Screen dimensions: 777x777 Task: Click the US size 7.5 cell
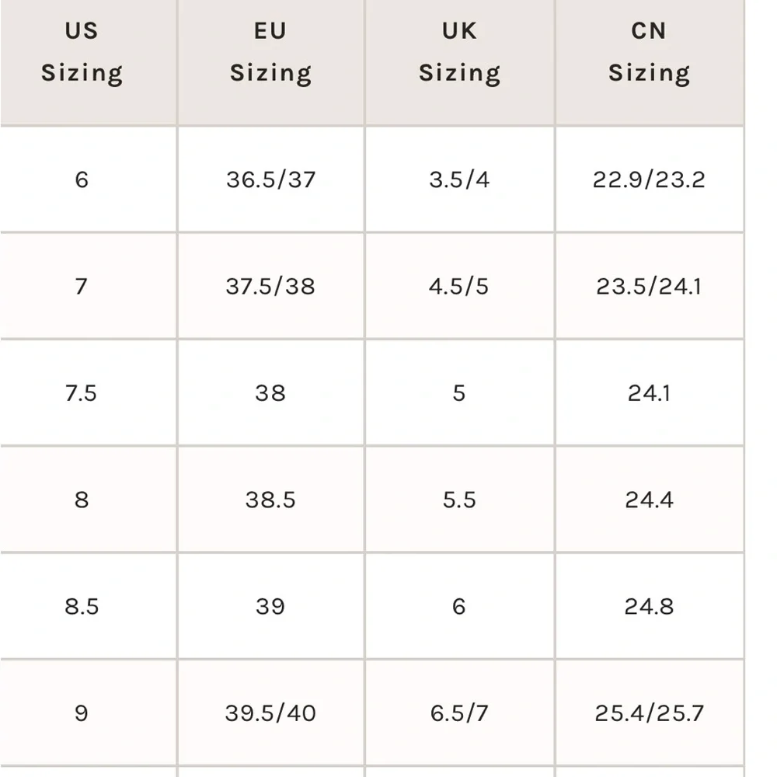pos(82,392)
